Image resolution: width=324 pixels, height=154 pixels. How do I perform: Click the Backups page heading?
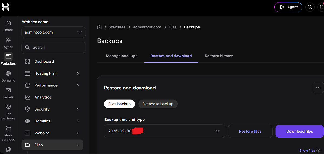(x=110, y=41)
